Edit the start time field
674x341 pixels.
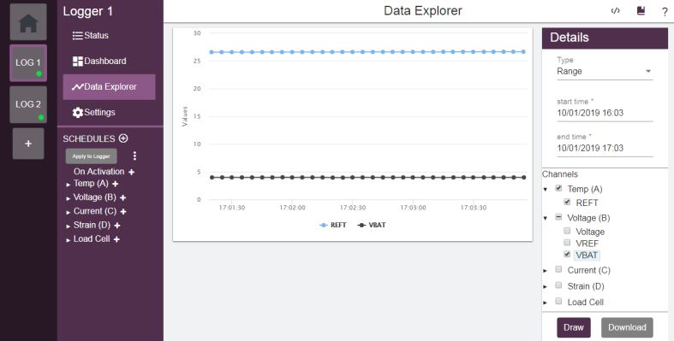[x=605, y=113]
